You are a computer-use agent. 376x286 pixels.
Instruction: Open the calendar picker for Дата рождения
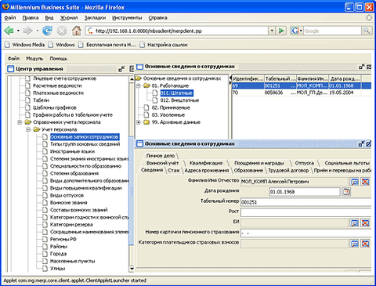pos(346,192)
